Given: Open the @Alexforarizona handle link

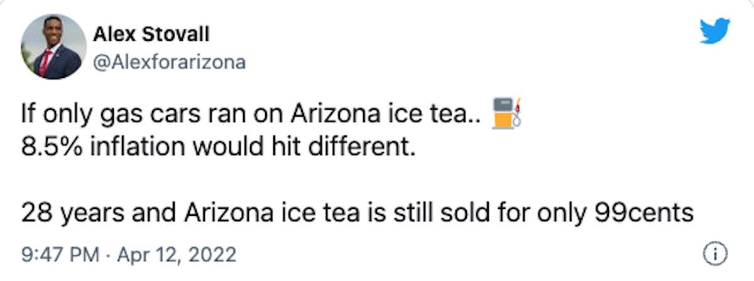Looking at the screenshot, I should point(169,63).
